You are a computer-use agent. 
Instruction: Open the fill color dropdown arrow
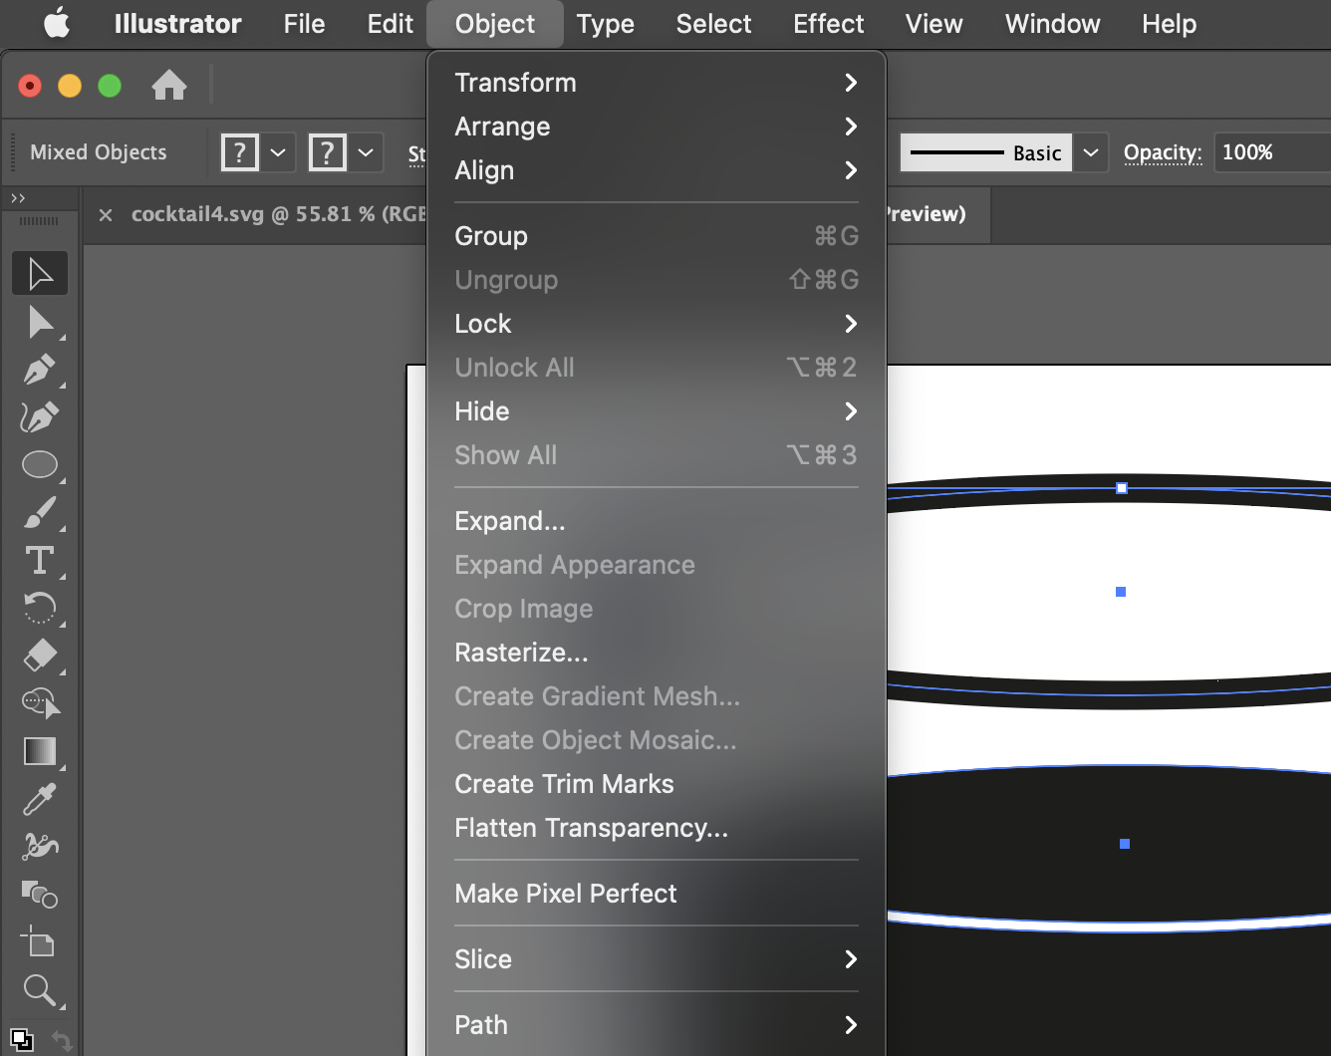[278, 152]
